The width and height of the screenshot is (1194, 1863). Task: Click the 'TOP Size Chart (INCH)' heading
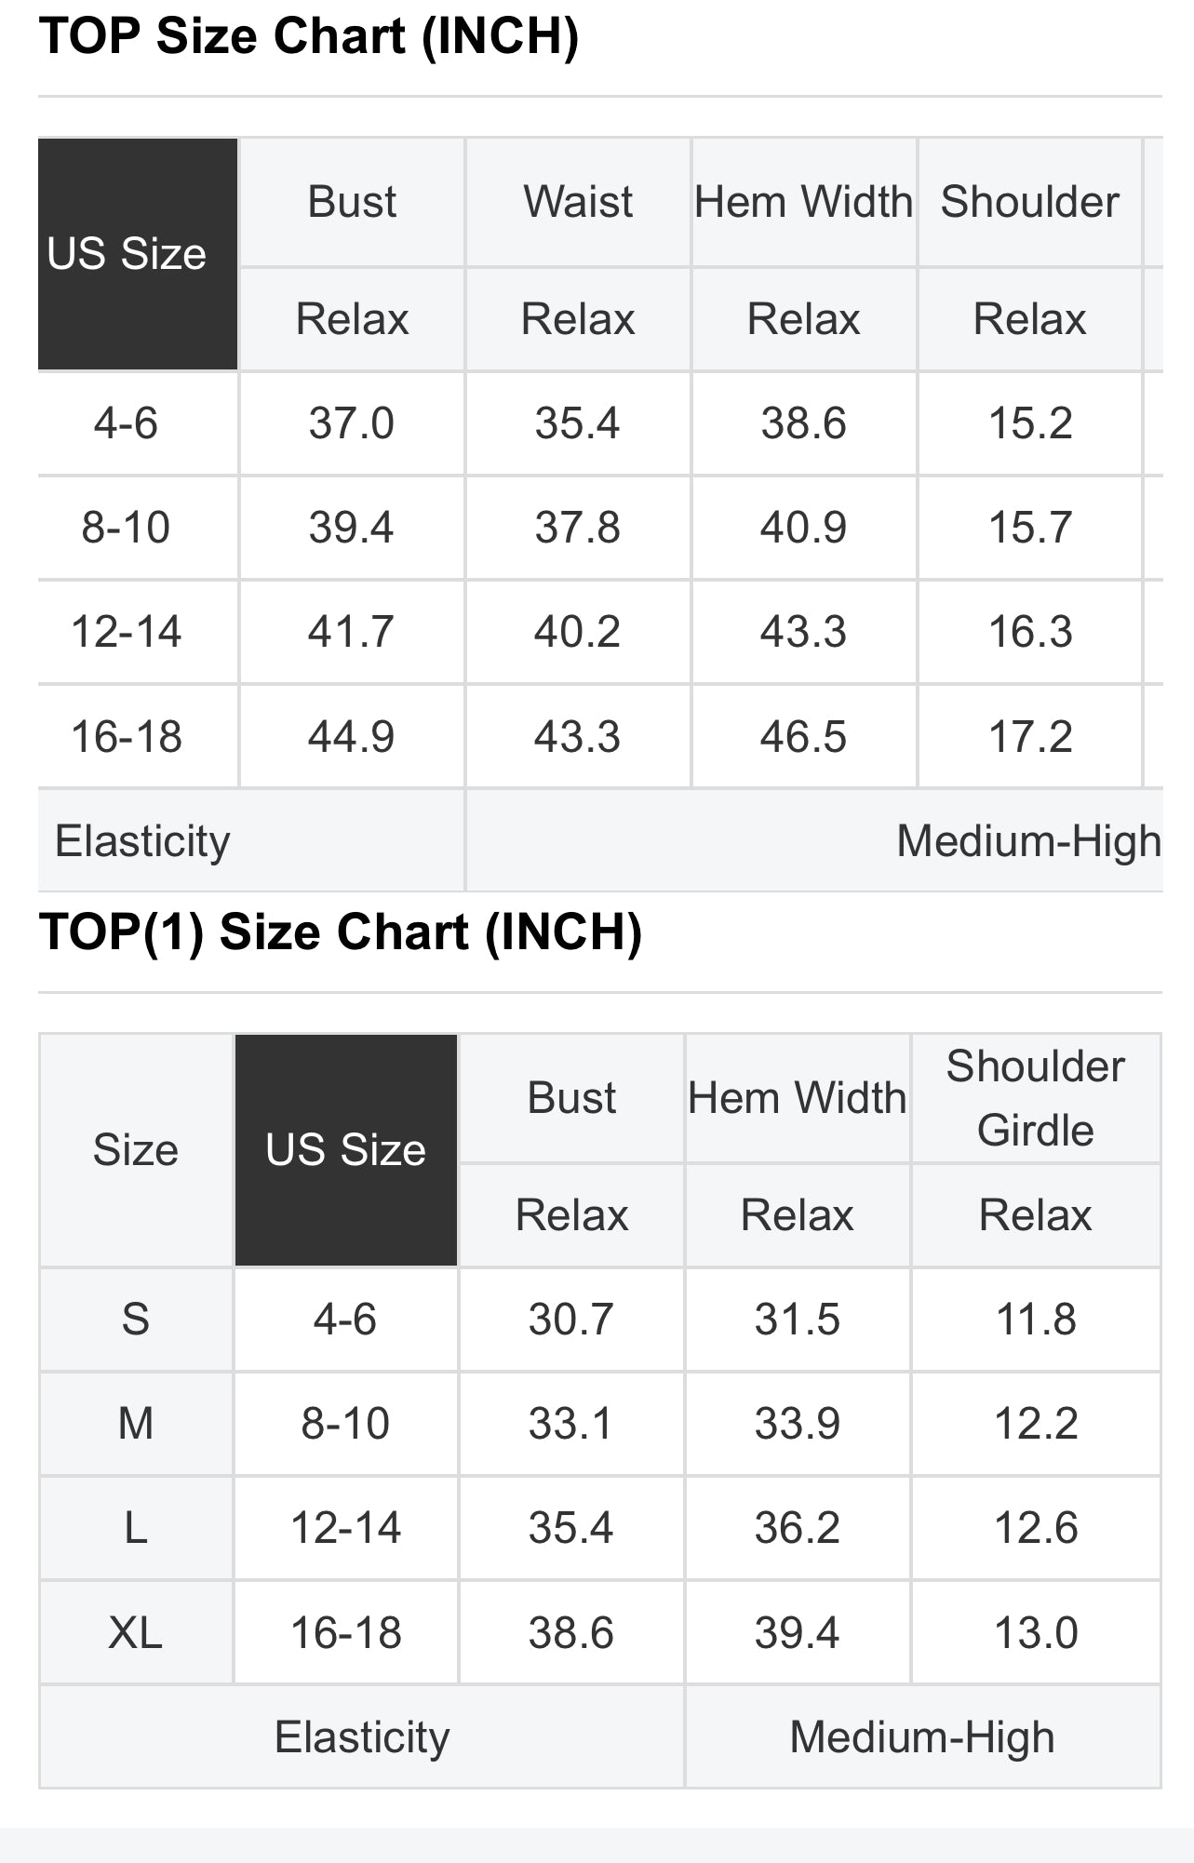pos(308,37)
